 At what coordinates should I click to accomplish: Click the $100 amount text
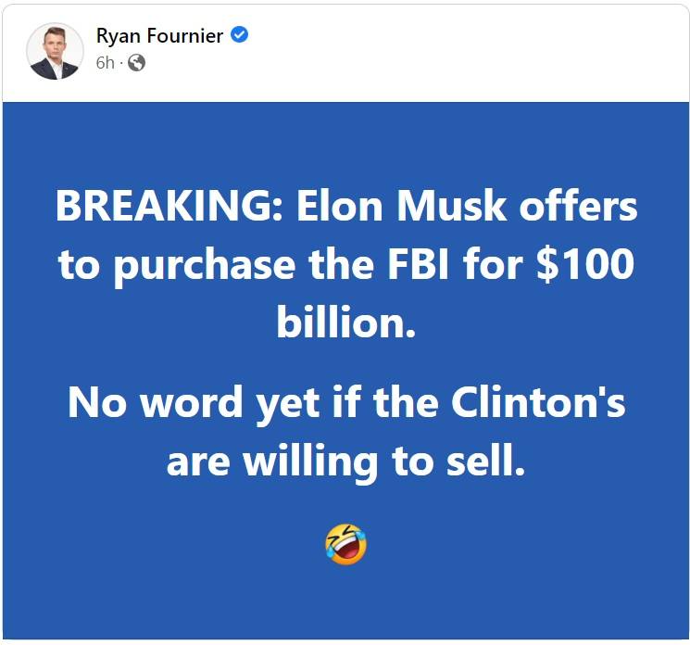click(585, 264)
